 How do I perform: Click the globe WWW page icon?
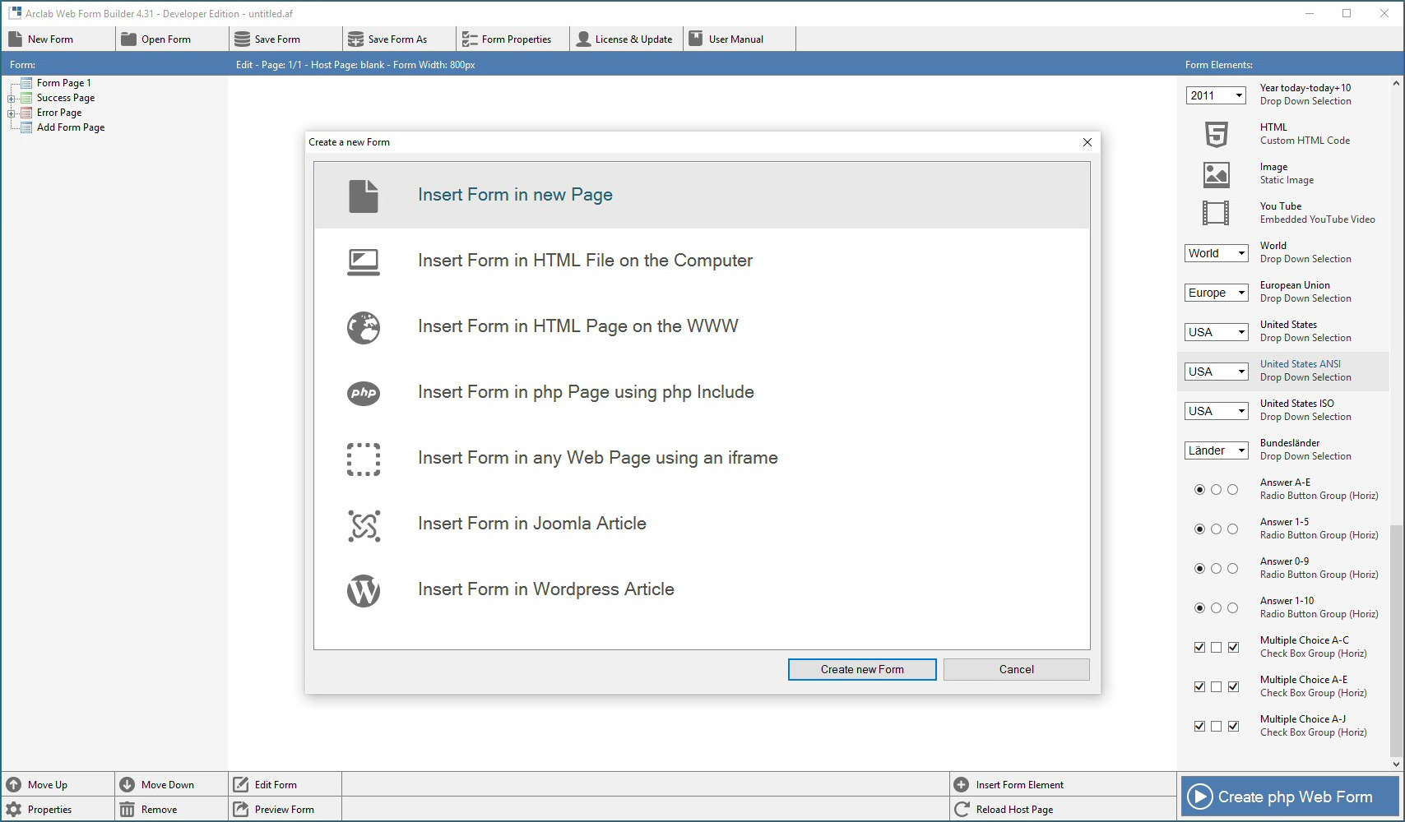click(x=363, y=327)
